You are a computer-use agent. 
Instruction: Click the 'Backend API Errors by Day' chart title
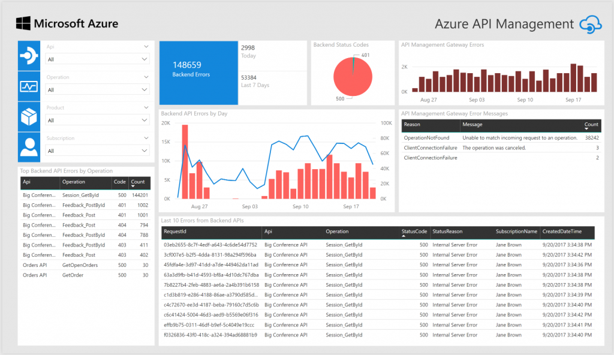(x=194, y=113)
